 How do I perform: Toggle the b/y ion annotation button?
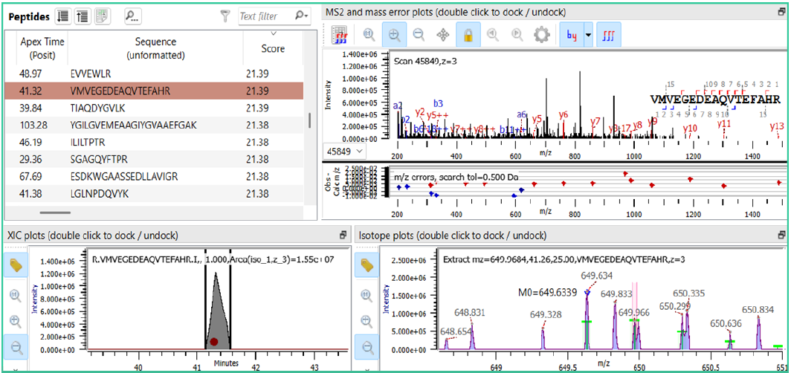[572, 35]
